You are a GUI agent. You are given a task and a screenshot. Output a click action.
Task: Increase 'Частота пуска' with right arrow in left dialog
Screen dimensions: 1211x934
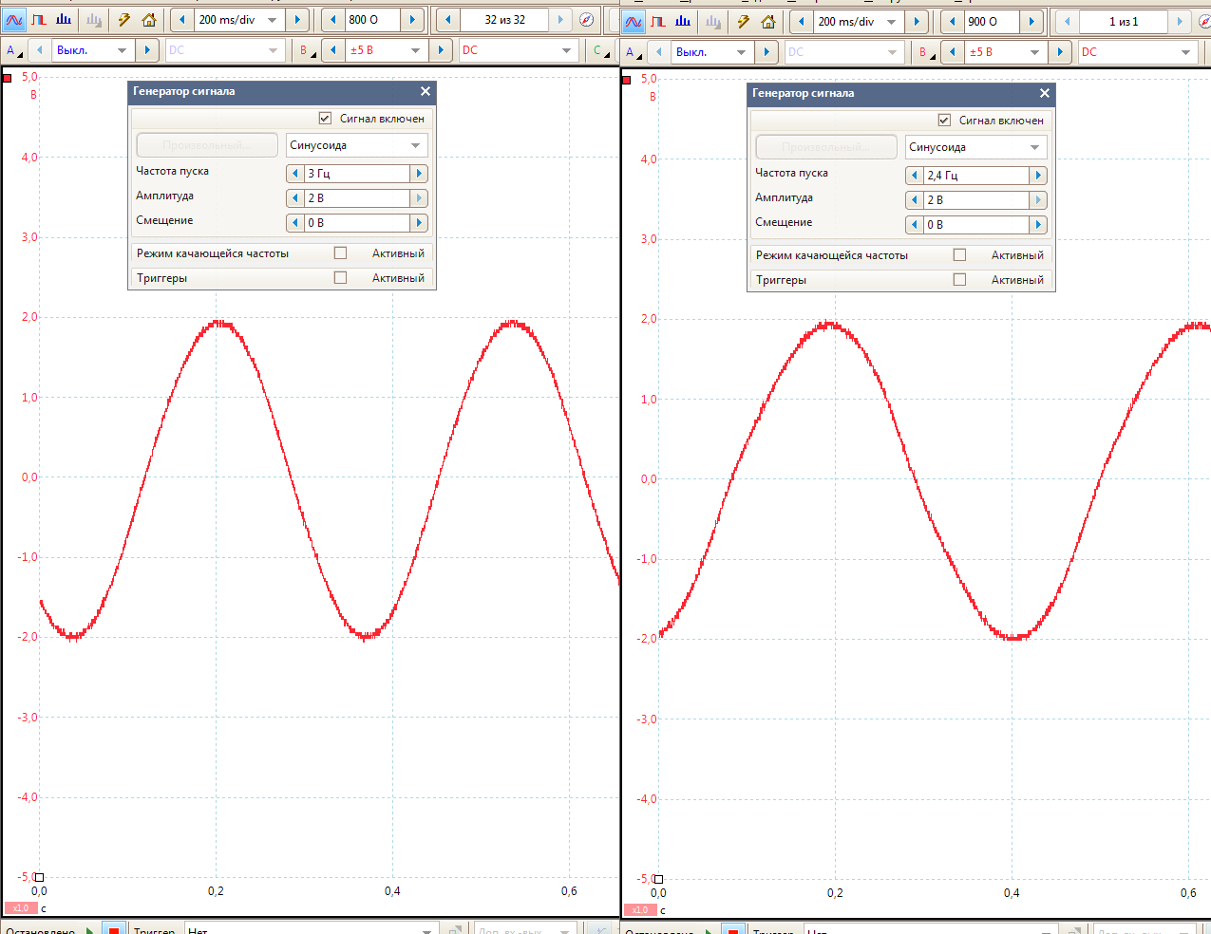419,174
